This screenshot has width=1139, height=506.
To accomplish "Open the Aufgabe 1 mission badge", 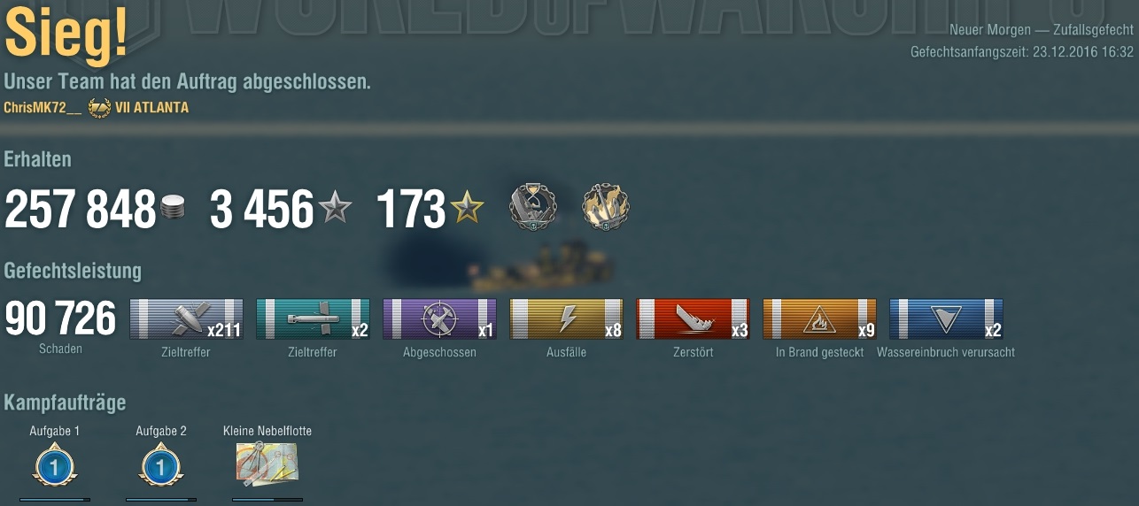I will coord(54,465).
